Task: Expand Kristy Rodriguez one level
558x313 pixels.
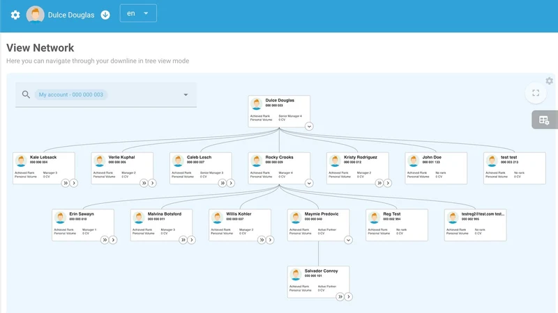Action: [388, 183]
